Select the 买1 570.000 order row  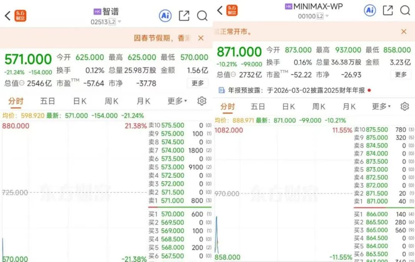180,214
